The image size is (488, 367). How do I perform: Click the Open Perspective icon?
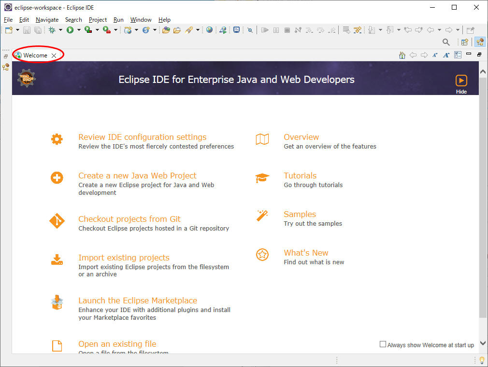[x=465, y=42]
